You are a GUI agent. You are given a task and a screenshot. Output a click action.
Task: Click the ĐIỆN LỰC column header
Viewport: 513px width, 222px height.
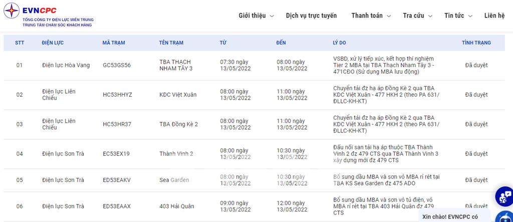[53, 43]
